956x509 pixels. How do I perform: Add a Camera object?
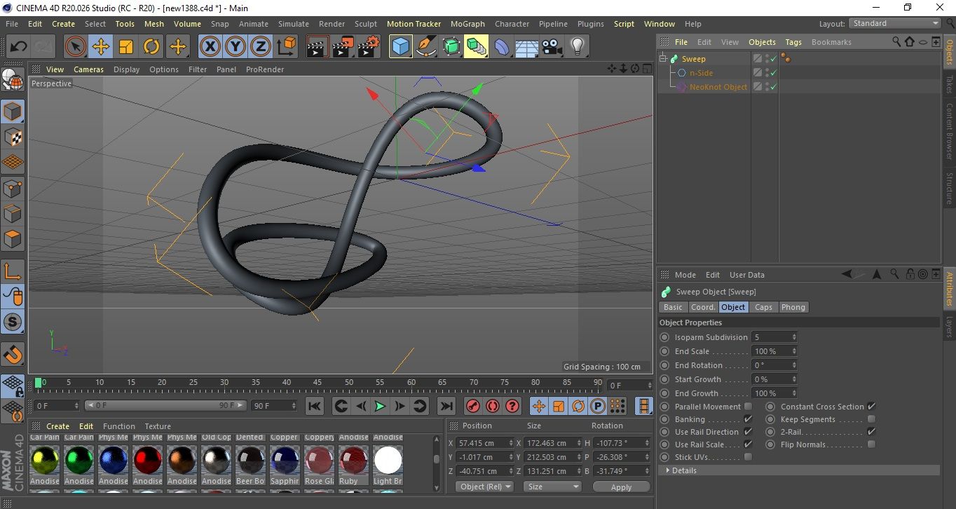pos(552,47)
